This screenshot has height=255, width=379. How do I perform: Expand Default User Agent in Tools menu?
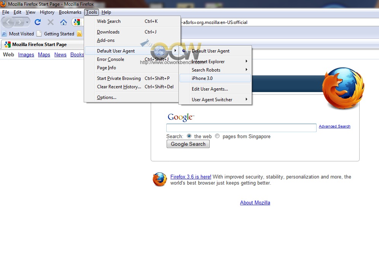pyautogui.click(x=132, y=51)
